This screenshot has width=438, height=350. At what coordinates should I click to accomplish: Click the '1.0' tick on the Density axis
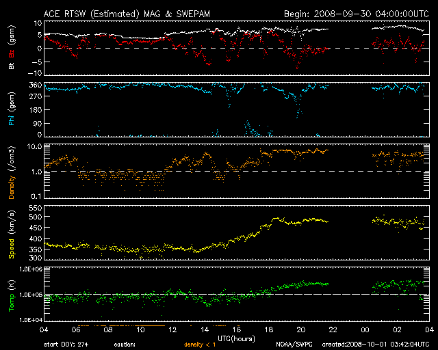coord(36,172)
